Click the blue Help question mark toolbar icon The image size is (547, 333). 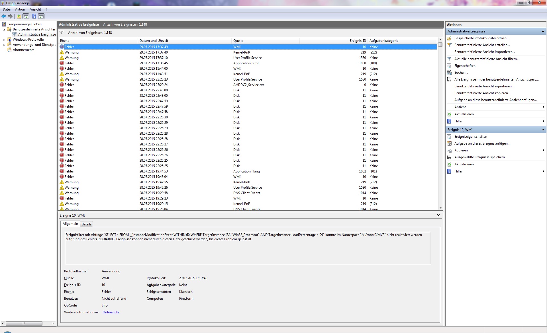(34, 17)
